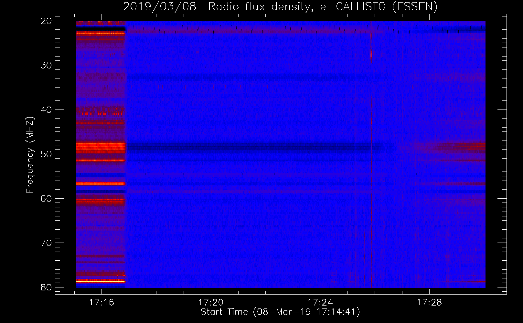This screenshot has height=323, width=523.
Task: Click the frequency axis label '30'
Action: pos(46,65)
